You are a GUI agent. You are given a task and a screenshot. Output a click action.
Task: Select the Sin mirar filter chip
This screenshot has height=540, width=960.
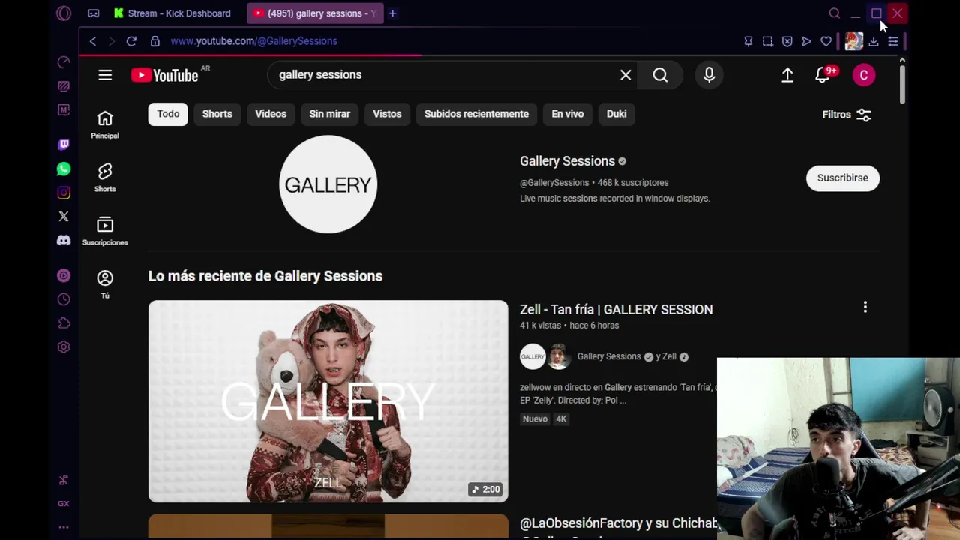[330, 114]
